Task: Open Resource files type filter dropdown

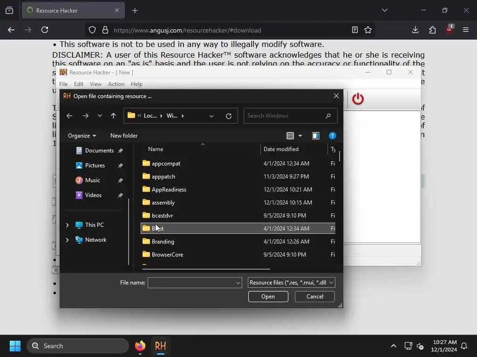Action: coord(292,283)
